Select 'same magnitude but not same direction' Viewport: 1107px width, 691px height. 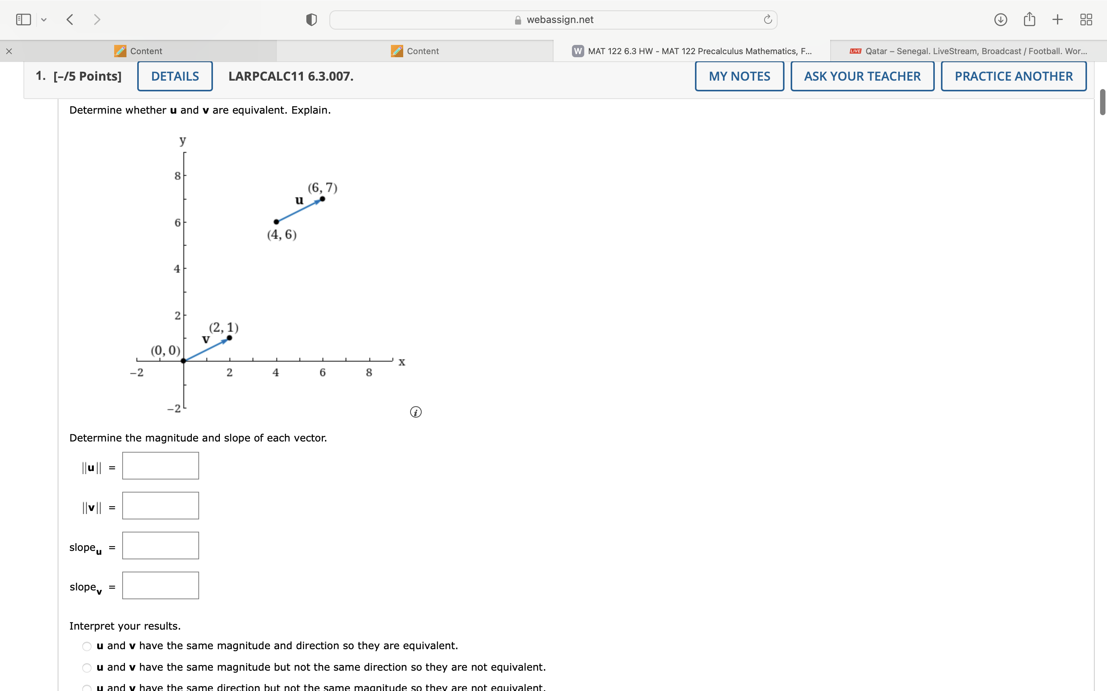86,667
